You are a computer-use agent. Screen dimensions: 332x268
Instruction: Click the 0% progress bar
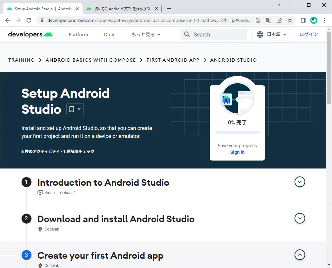coord(237,132)
